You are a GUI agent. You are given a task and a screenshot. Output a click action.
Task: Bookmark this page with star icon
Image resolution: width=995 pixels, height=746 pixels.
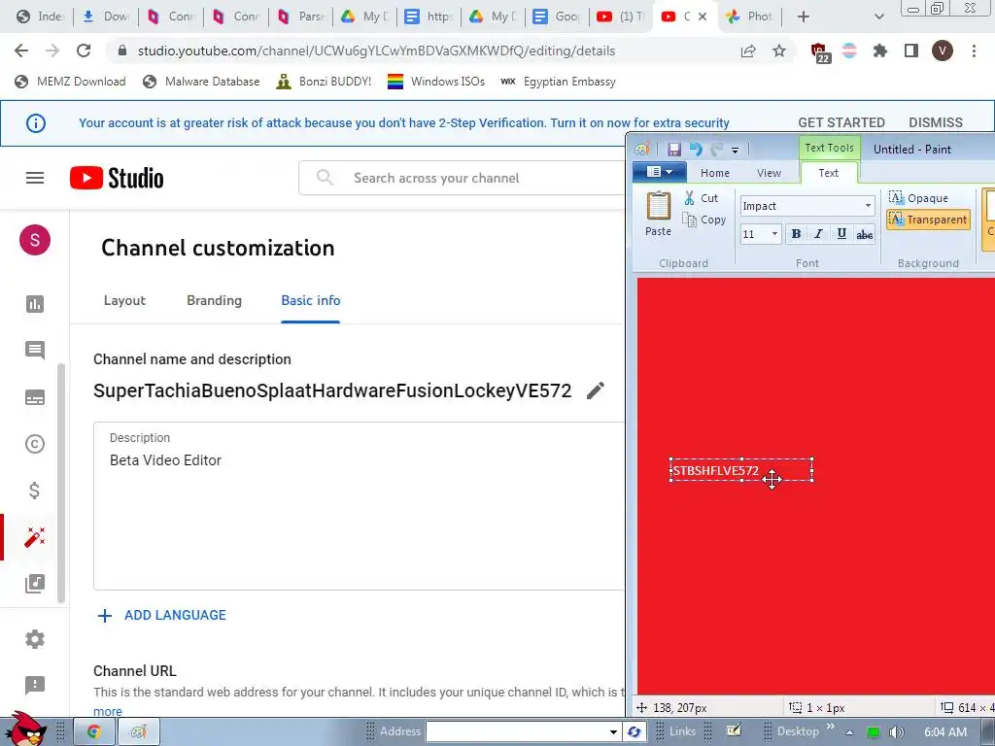[779, 51]
